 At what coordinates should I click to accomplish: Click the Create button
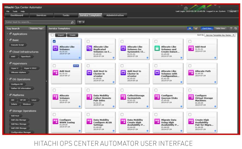73,35
